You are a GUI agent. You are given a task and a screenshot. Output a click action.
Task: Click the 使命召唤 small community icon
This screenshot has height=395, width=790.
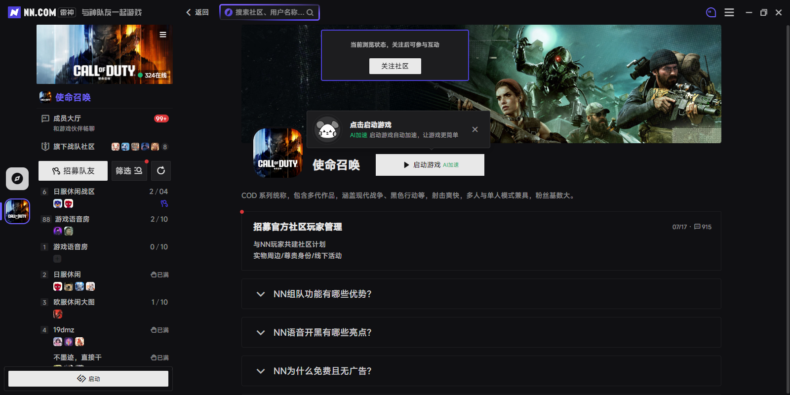pyautogui.click(x=45, y=97)
